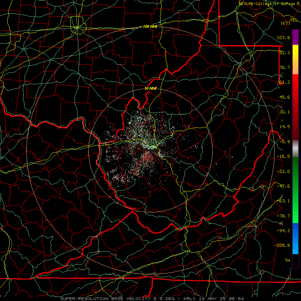This screenshot has width=301, height=301.
Task: Click the black TH segment of the color bar
Action: (x=295, y=261)
